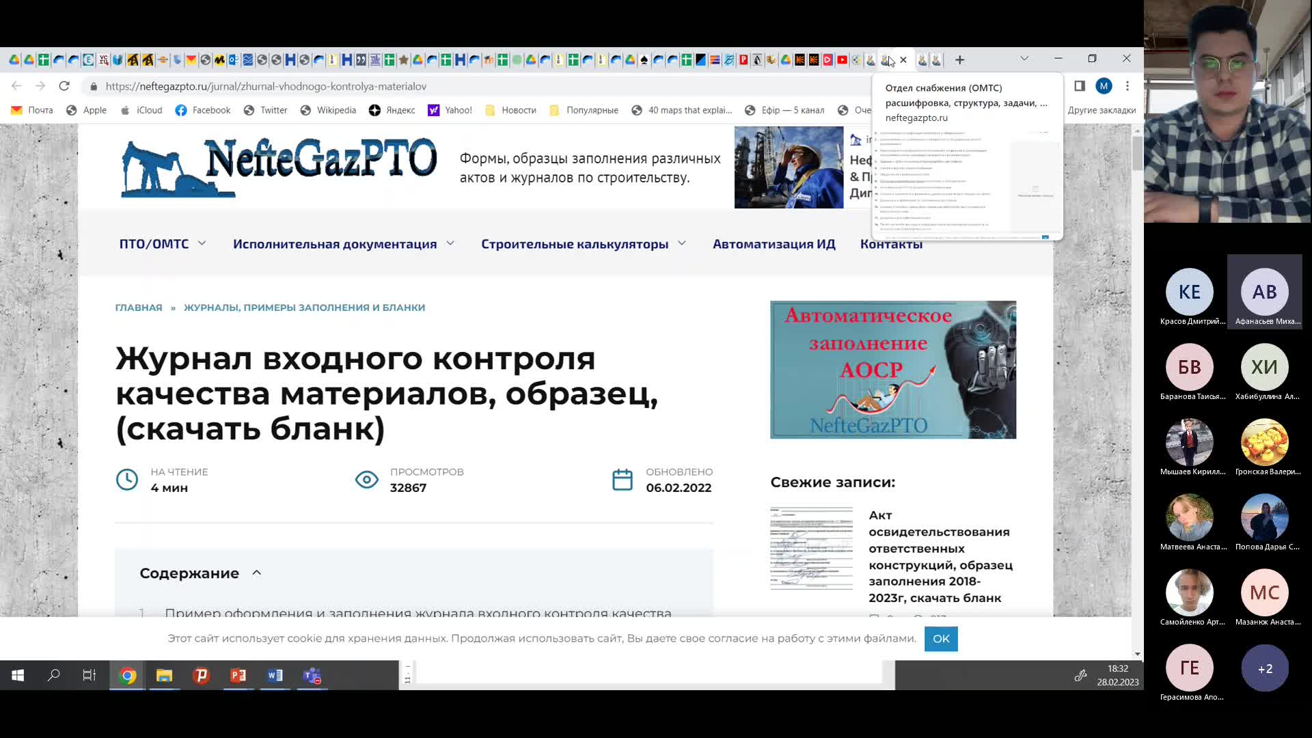The height and width of the screenshot is (738, 1312).
Task: Open the 40 maps that explain bookmark
Action: pos(682,110)
